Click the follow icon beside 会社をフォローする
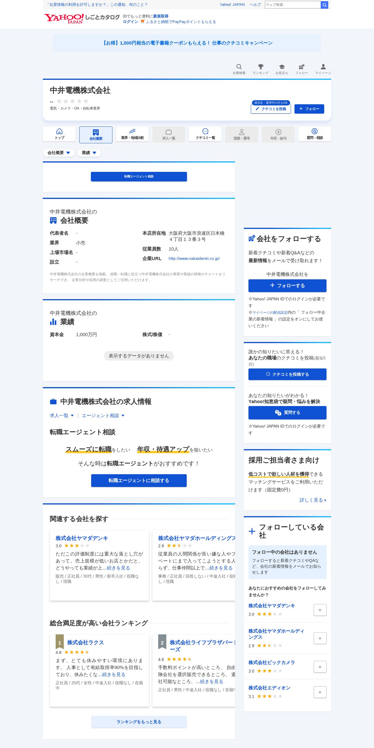 point(252,239)
